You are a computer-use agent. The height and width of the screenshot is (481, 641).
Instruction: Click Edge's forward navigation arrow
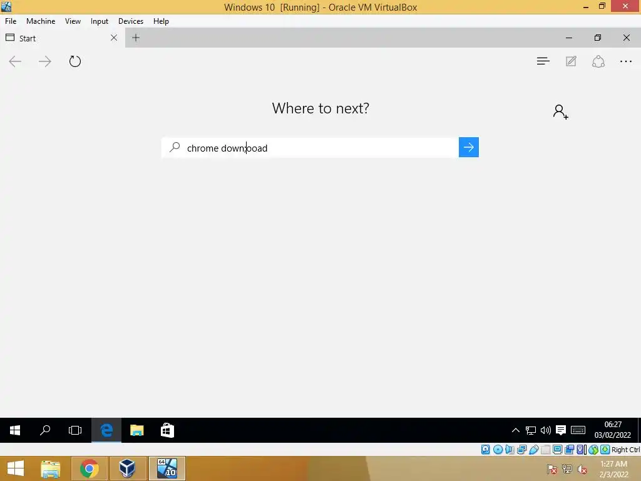pyautogui.click(x=45, y=61)
